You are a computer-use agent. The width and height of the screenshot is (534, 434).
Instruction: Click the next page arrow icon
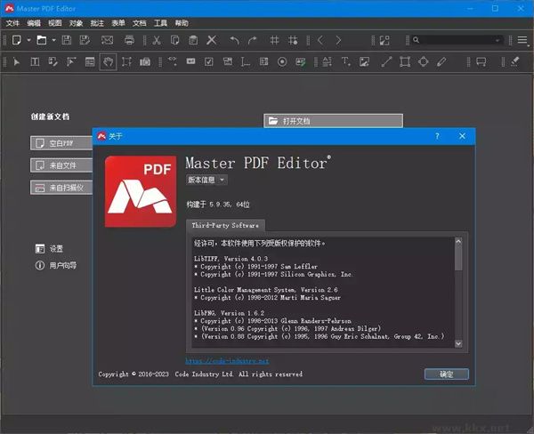pyautogui.click(x=338, y=40)
